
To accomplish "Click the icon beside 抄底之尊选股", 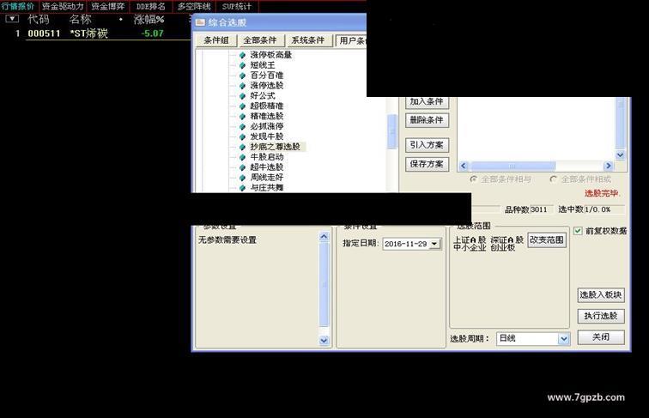I will (243, 147).
